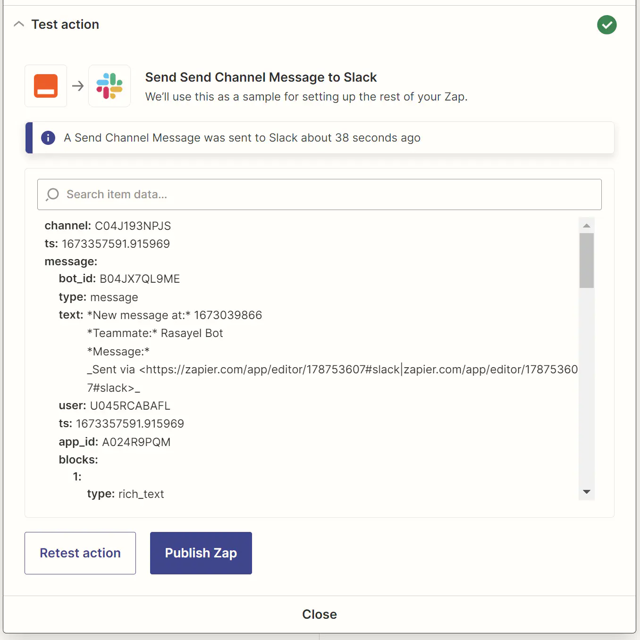Click the magnifying glass search icon
The height and width of the screenshot is (640, 640).
pos(52,194)
